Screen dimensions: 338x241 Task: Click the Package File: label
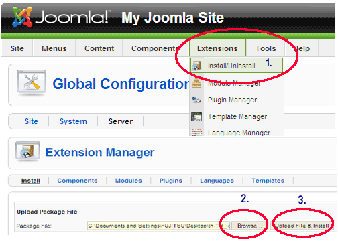[34, 226]
